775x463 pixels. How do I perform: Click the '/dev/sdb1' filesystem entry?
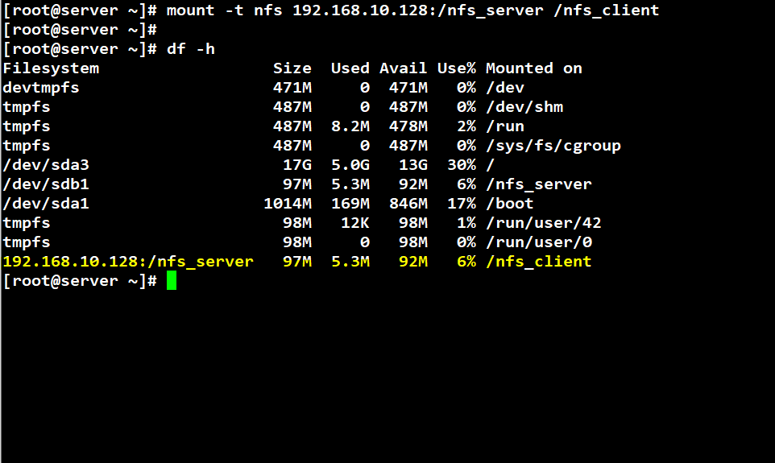[46, 184]
